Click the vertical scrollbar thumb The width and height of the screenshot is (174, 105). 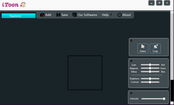point(172,46)
